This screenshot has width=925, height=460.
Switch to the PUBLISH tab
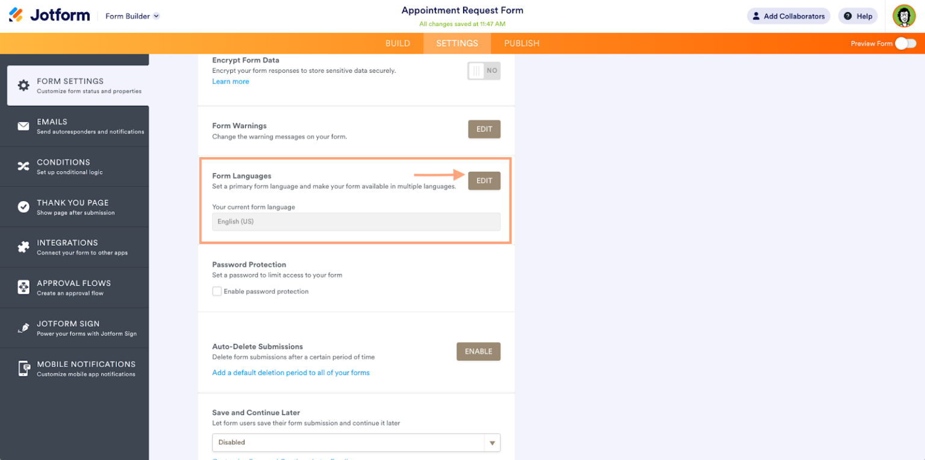click(522, 43)
